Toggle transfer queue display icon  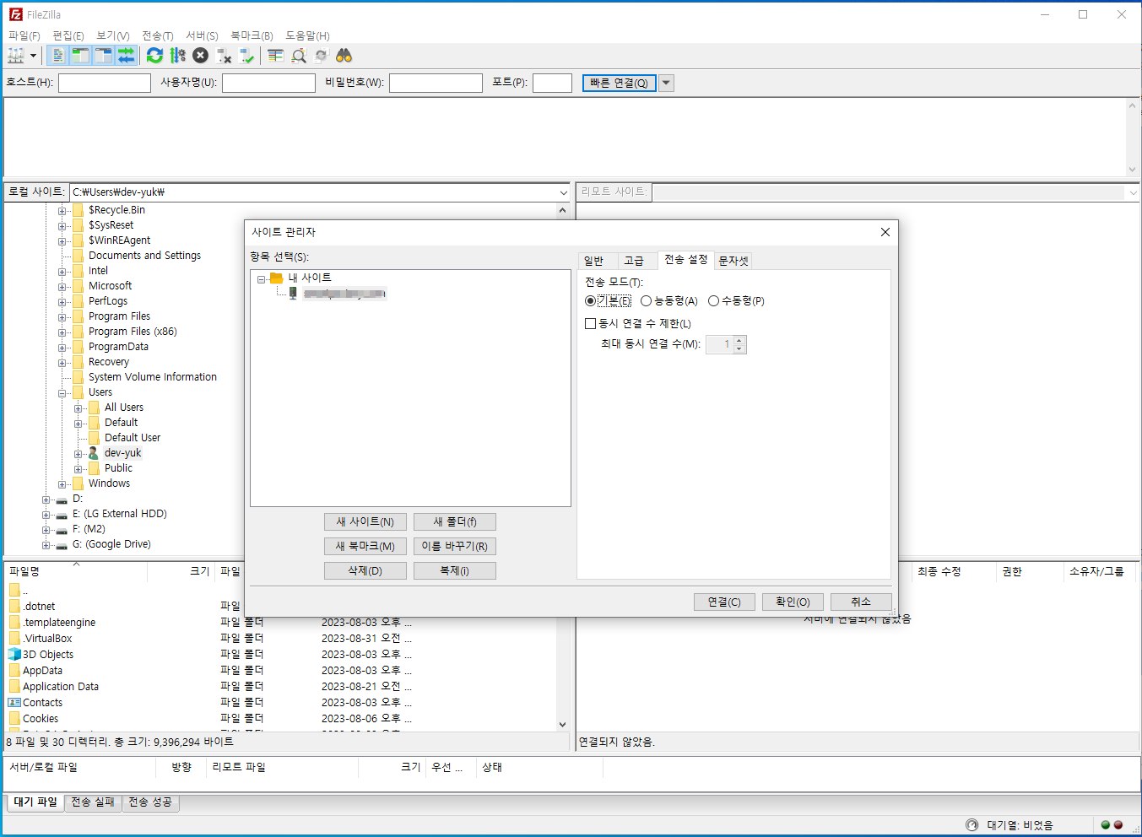126,56
